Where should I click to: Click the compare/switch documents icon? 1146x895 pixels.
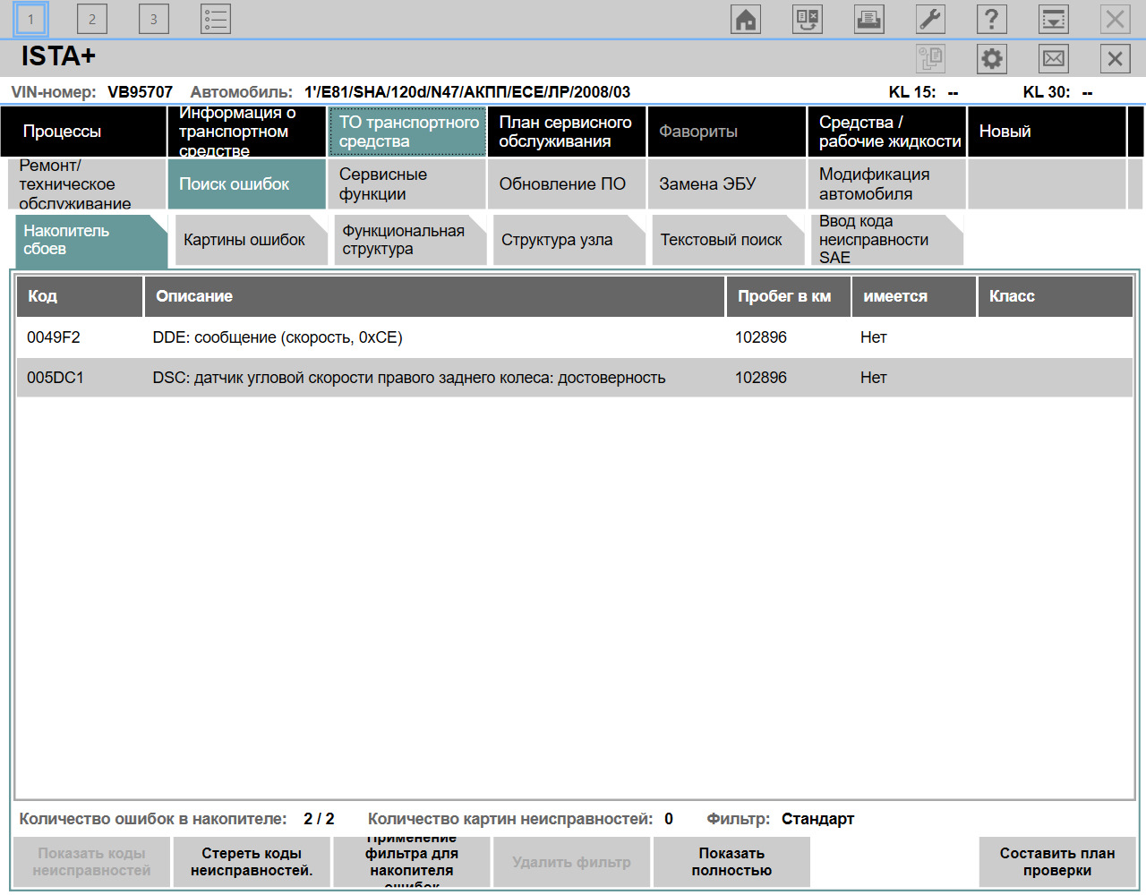[808, 19]
